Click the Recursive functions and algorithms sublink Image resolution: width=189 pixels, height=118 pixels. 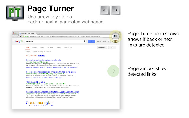[37, 78]
